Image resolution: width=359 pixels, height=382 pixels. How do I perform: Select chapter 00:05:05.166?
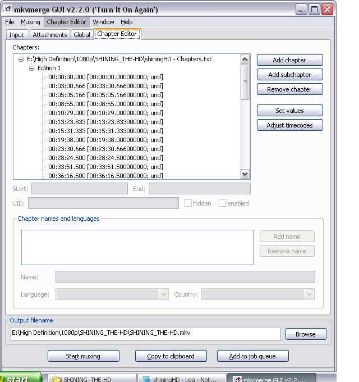click(x=105, y=95)
